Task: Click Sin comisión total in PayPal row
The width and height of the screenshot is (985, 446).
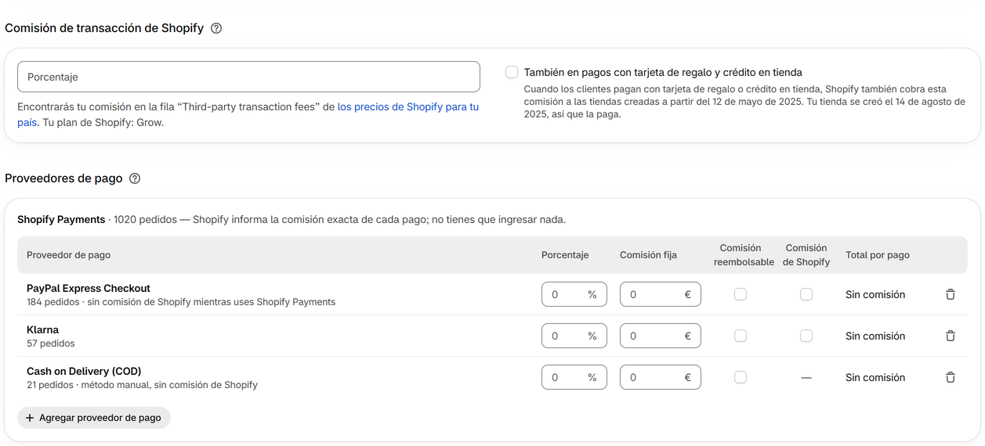Action: click(x=875, y=294)
